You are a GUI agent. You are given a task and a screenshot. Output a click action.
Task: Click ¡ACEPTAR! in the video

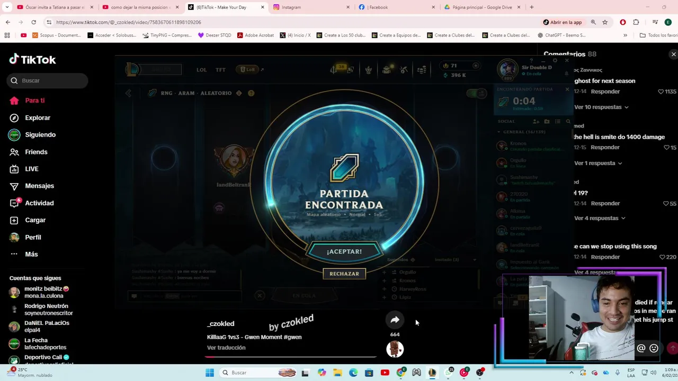pyautogui.click(x=344, y=252)
